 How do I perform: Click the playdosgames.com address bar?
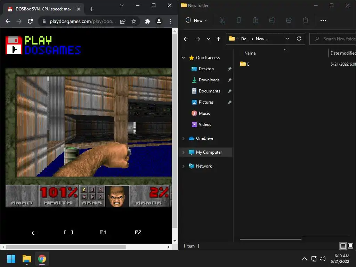[x=82, y=21]
